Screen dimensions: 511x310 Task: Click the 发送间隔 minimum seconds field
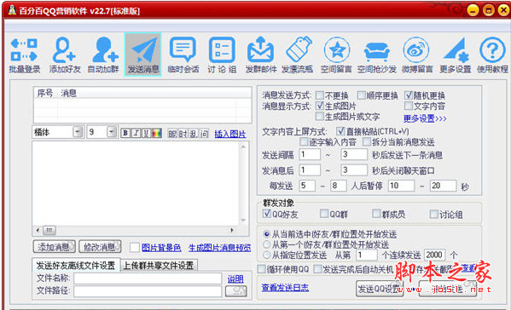pos(310,154)
